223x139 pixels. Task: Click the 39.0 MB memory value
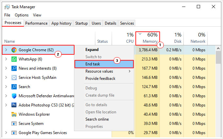[x=151, y=124]
